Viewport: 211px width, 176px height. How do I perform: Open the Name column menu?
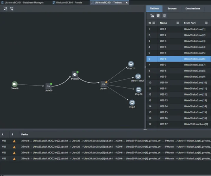point(177,23)
